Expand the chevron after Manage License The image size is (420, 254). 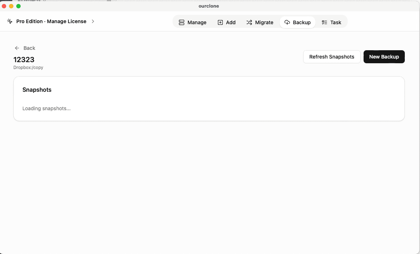point(93,21)
